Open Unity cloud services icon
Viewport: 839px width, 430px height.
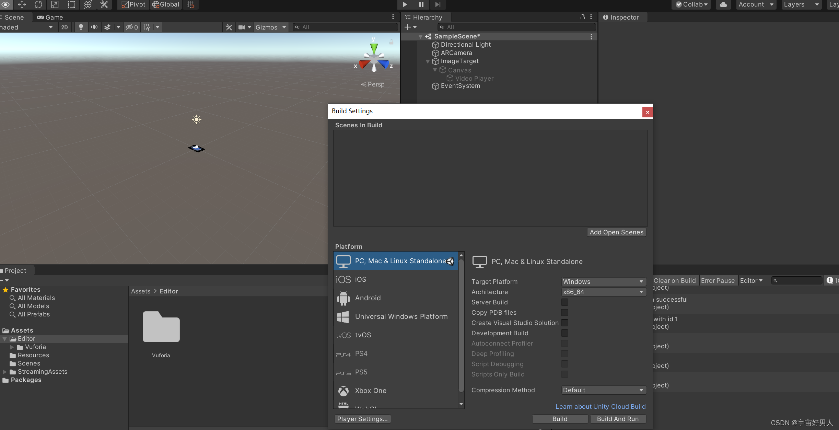pyautogui.click(x=723, y=4)
